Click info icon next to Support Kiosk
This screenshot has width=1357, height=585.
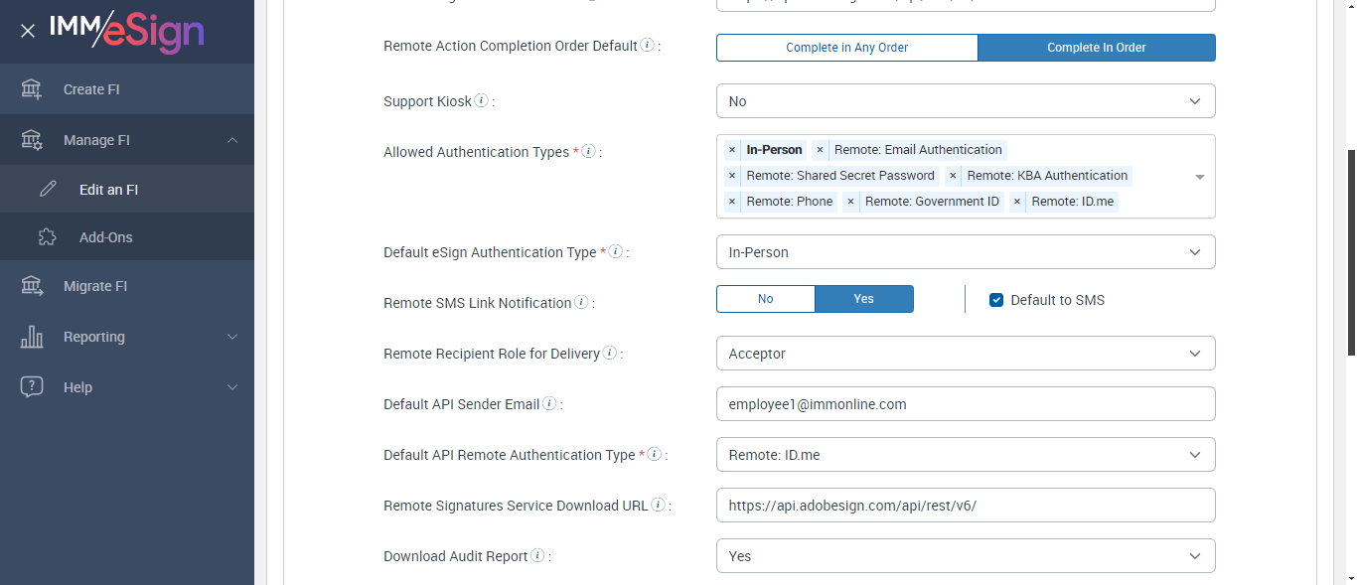(x=482, y=101)
